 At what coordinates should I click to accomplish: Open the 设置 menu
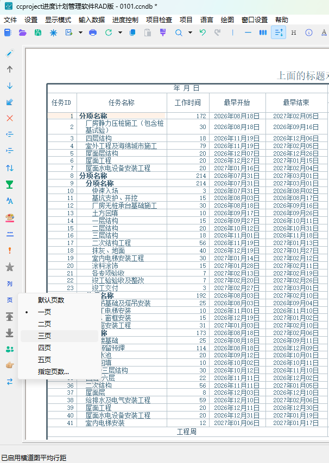31,20
